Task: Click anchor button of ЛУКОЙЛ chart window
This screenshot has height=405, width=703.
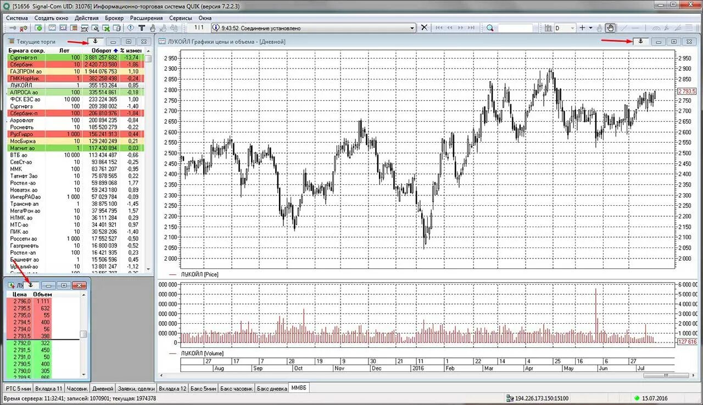Action: click(641, 41)
